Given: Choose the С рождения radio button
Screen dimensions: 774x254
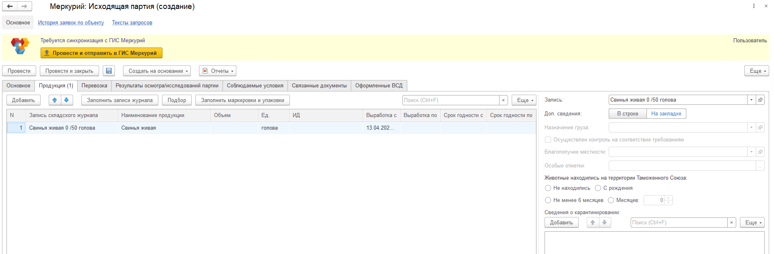Looking at the screenshot, I should point(598,188).
